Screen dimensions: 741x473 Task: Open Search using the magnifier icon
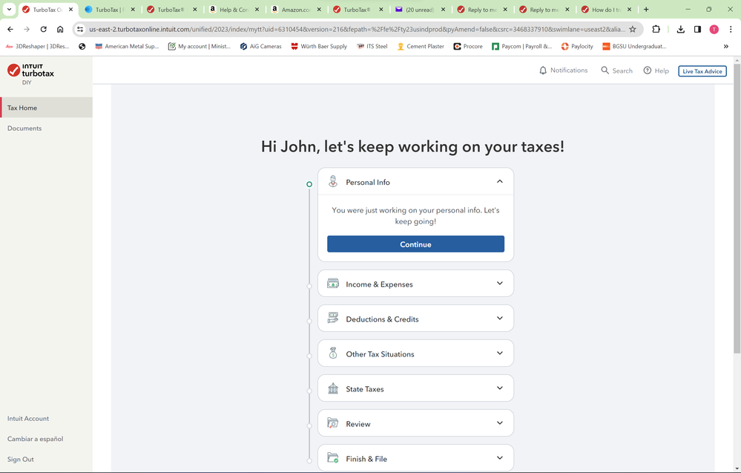pyautogui.click(x=605, y=71)
